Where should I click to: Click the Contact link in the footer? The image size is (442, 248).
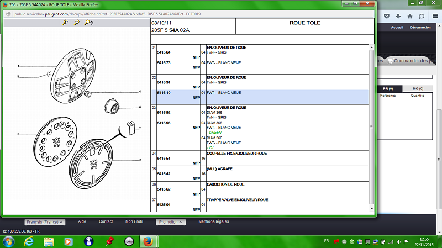coord(106,221)
